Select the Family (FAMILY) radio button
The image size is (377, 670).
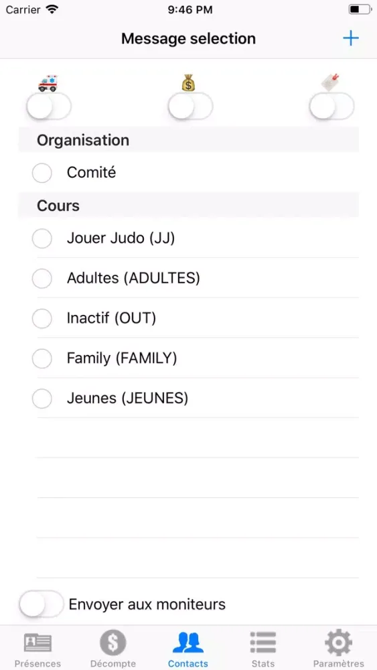tap(42, 358)
